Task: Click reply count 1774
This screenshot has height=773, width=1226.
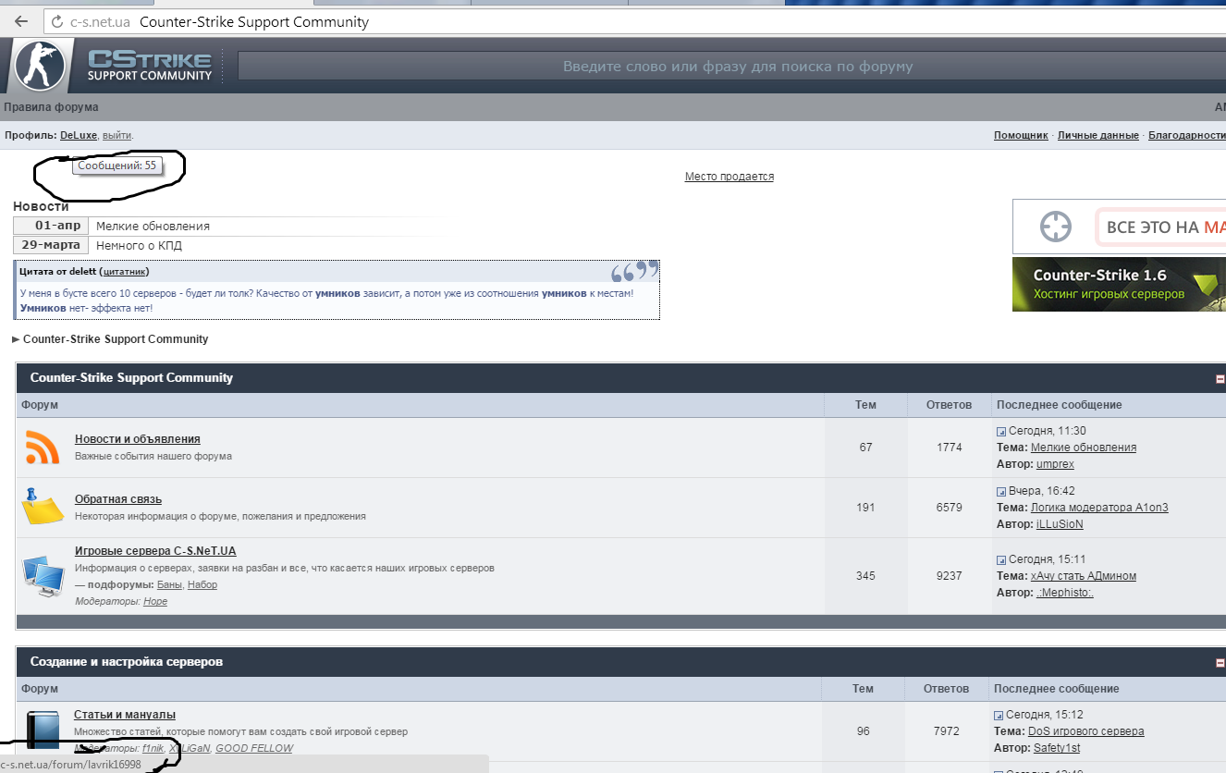Action: click(949, 448)
